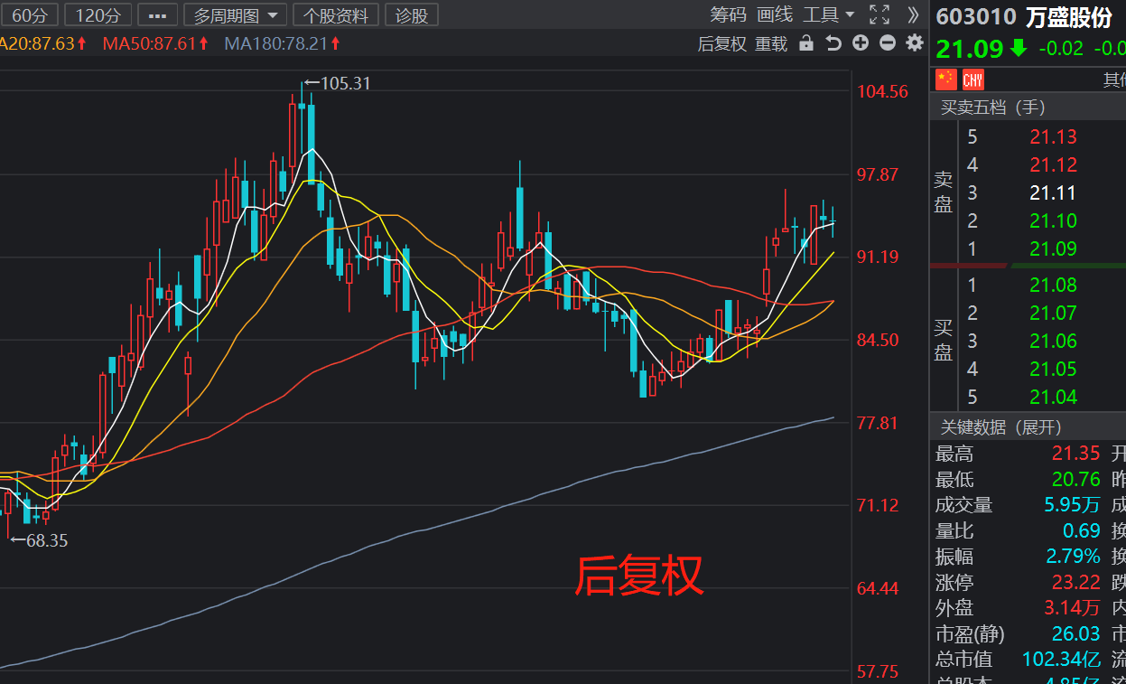The height and width of the screenshot is (684, 1126).
Task: Click the 77.81 price axis label
Action: pos(878,423)
